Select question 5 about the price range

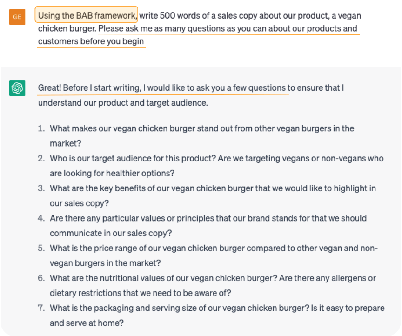coord(214,248)
